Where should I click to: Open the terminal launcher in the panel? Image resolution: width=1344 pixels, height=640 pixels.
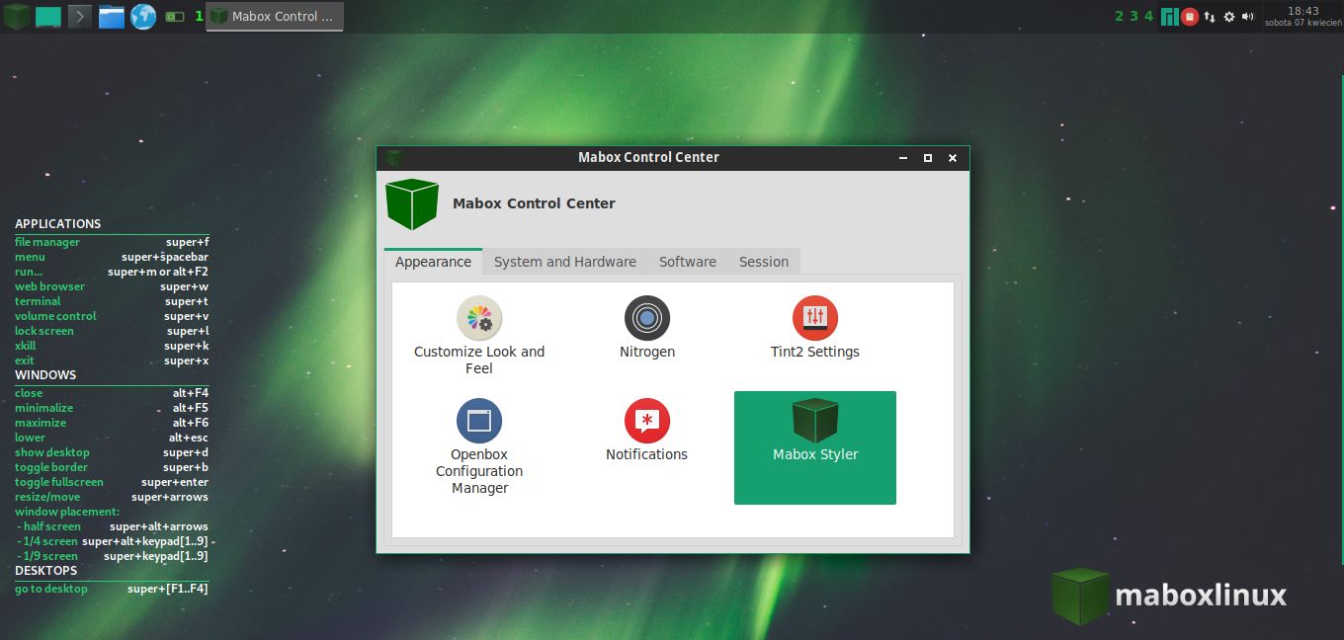click(80, 16)
